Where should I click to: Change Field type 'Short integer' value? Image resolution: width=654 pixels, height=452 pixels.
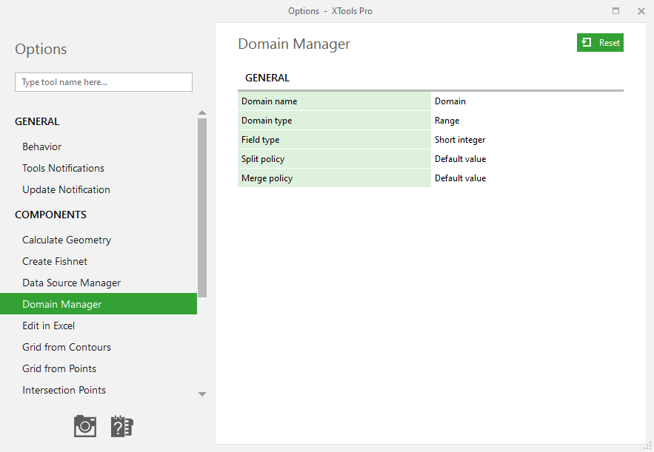(527, 140)
